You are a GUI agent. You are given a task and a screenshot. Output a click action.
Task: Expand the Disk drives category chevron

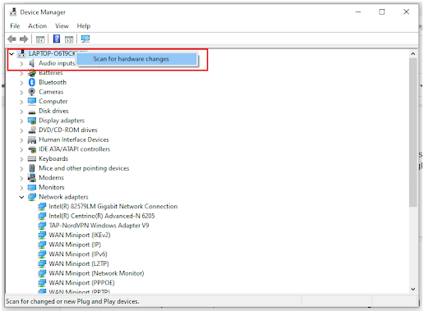[21, 112]
